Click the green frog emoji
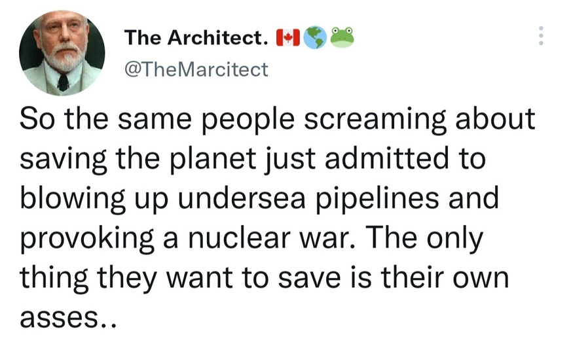The height and width of the screenshot is (344, 573). coord(342,37)
